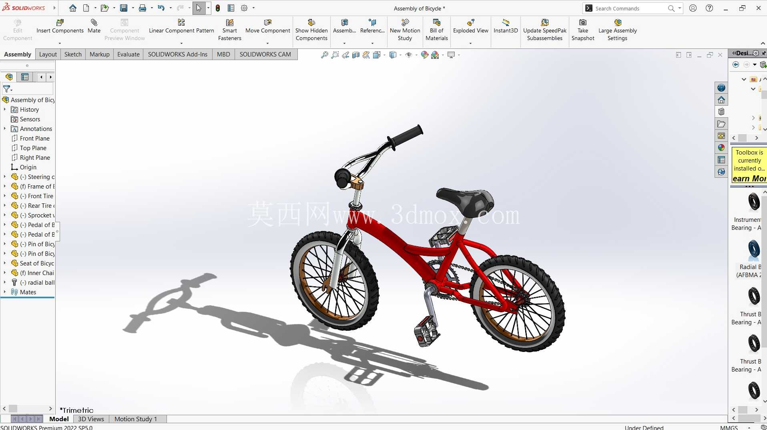Click the Learn More link in Toolbox notice
This screenshot has width=767, height=430.
click(x=749, y=179)
